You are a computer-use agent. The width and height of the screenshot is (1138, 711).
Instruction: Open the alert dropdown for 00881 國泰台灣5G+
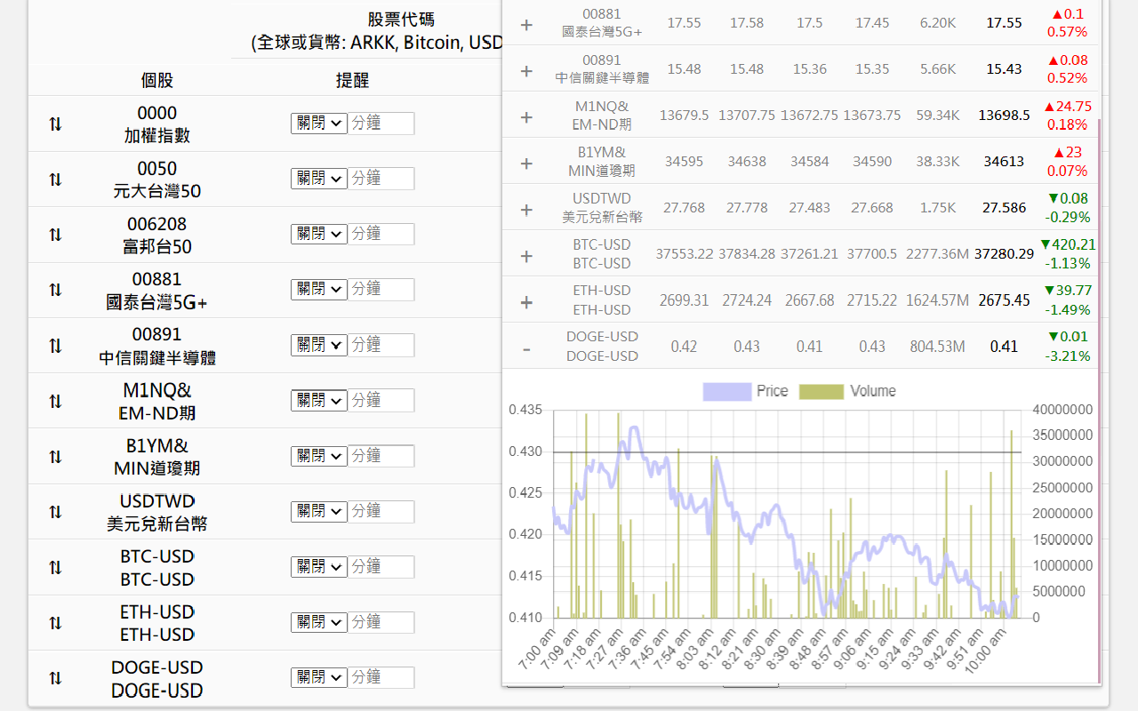pyautogui.click(x=318, y=290)
